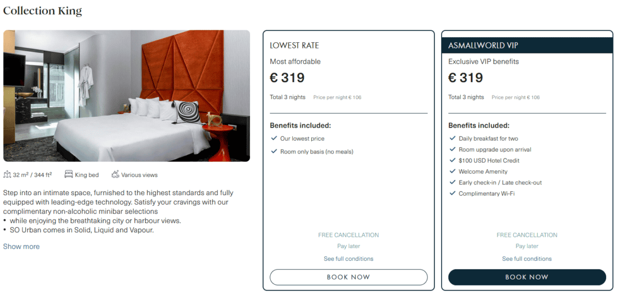Click checkmark beside Room only basis
Viewport: 618px width, 298px height.
coord(274,151)
